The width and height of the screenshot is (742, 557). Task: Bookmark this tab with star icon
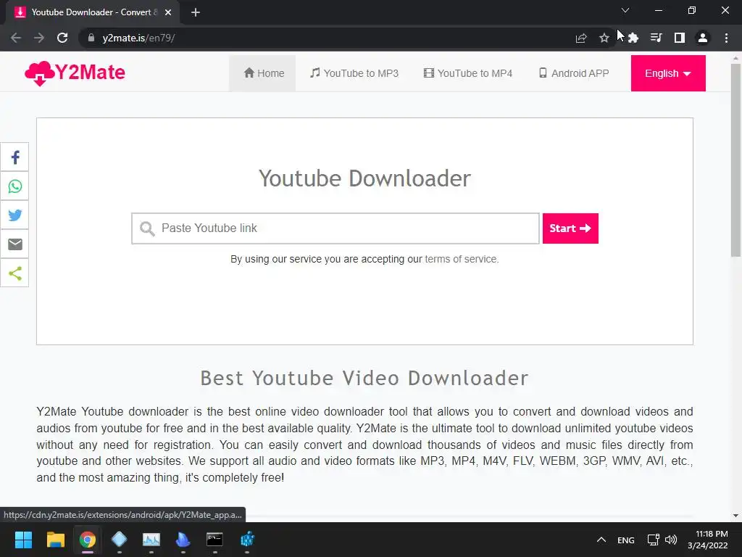point(604,38)
